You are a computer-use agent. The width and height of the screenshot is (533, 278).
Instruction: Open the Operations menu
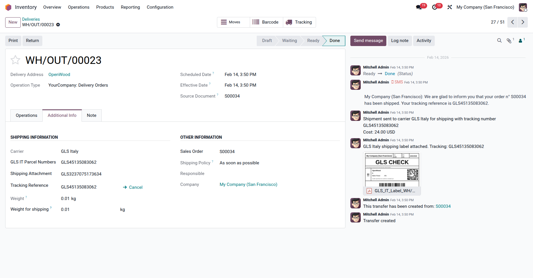(x=79, y=7)
